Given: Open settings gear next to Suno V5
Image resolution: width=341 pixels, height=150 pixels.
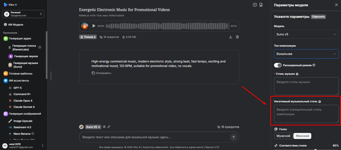Looking at the screenshot, I should pyautogui.click(x=104, y=127).
